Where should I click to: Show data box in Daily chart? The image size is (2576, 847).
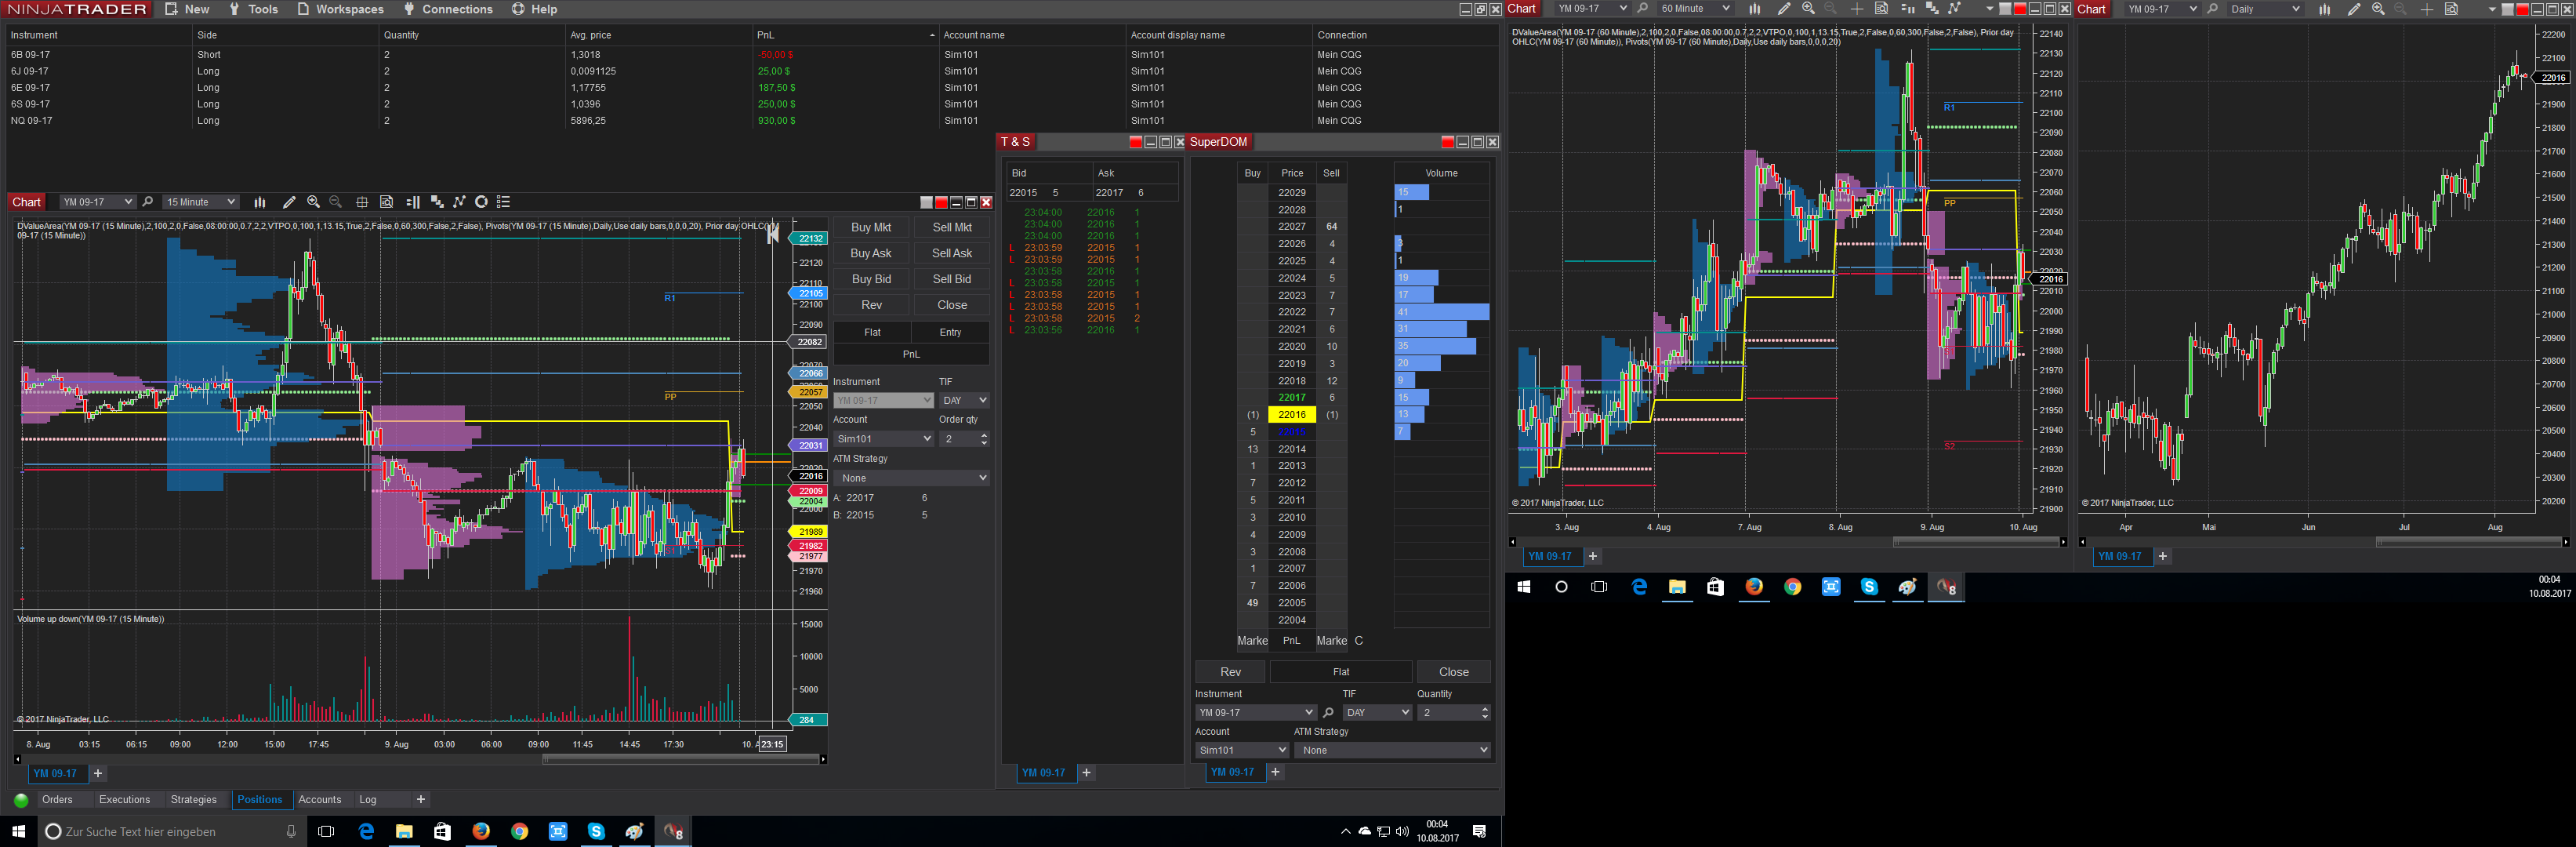[2452, 9]
